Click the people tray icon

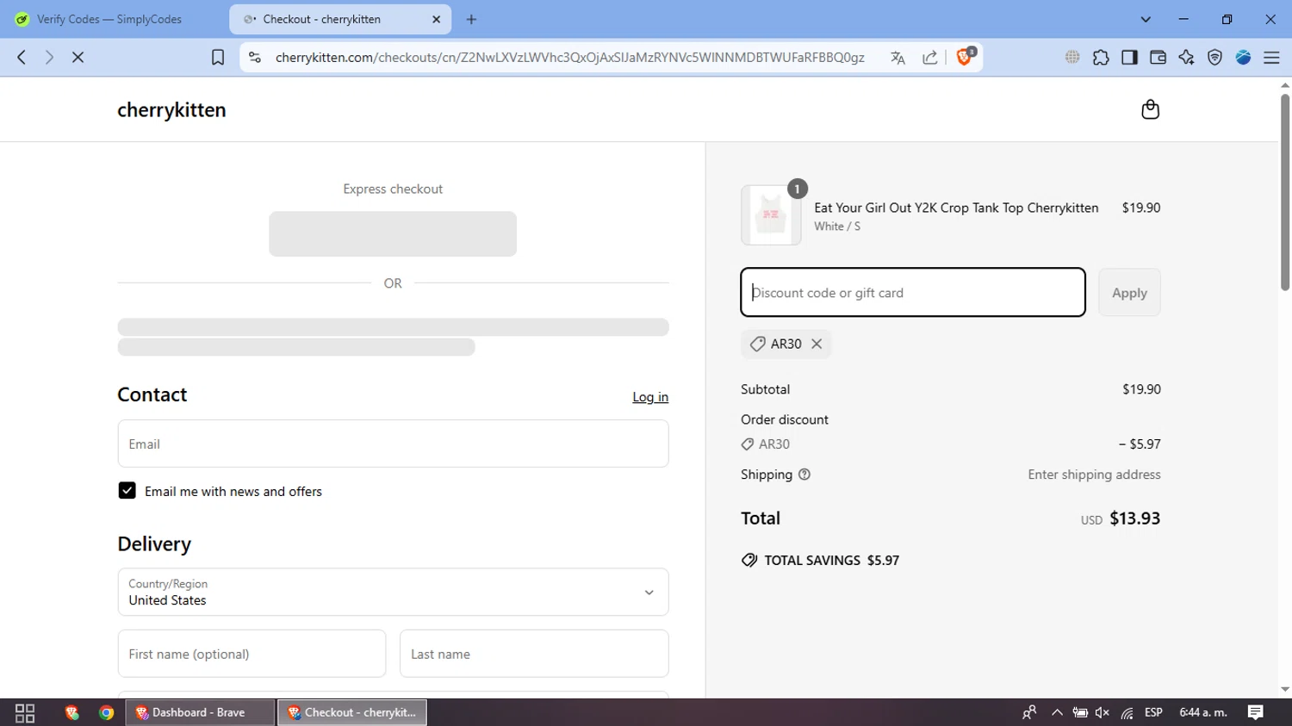[1029, 712]
